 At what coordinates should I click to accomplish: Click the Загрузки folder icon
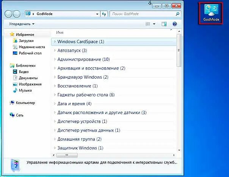15,40
